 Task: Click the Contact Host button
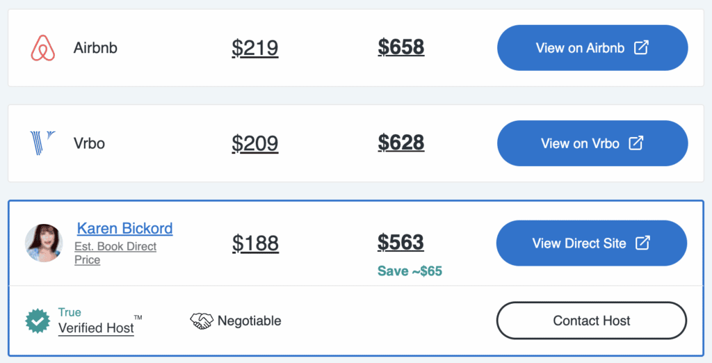[x=591, y=321]
